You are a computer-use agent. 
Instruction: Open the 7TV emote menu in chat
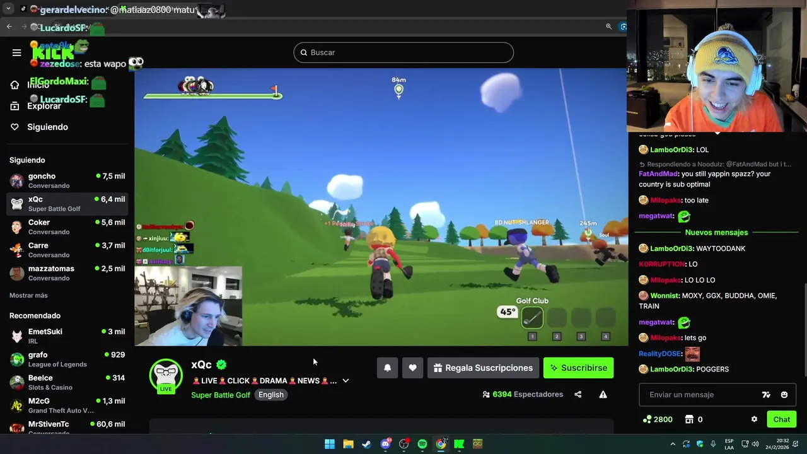(766, 395)
